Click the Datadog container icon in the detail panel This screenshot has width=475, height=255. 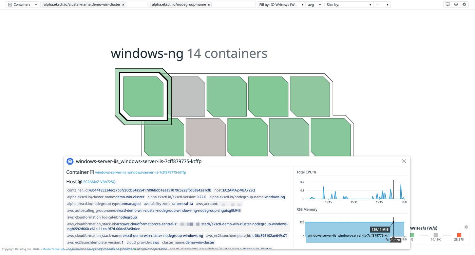[70, 161]
